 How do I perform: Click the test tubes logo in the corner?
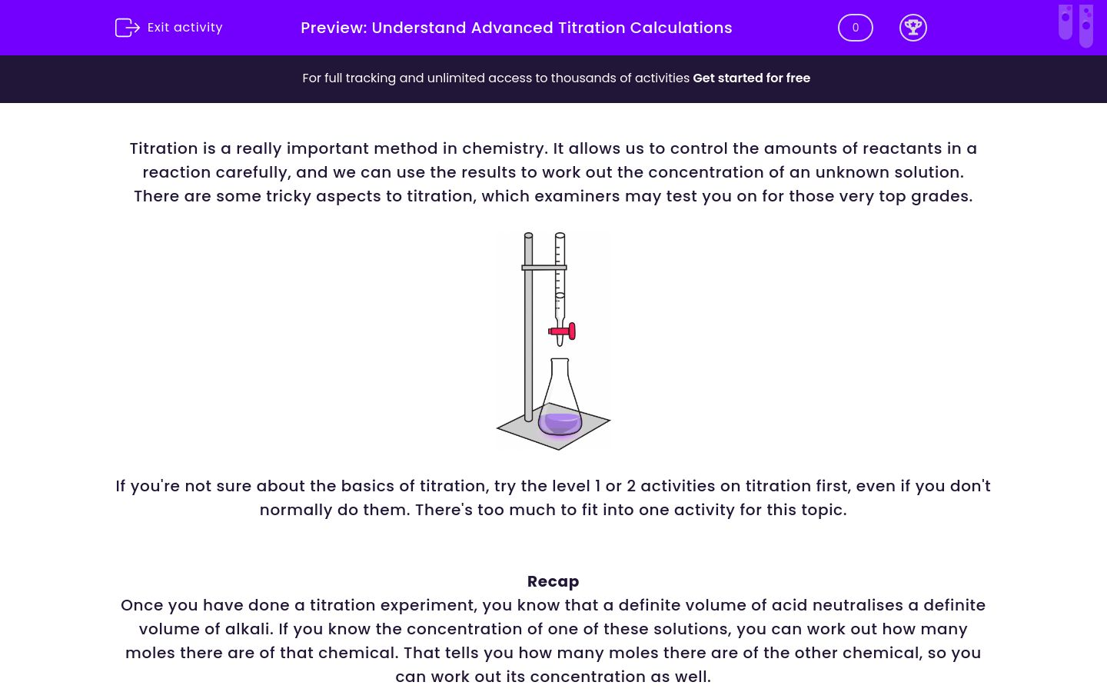point(1075,25)
